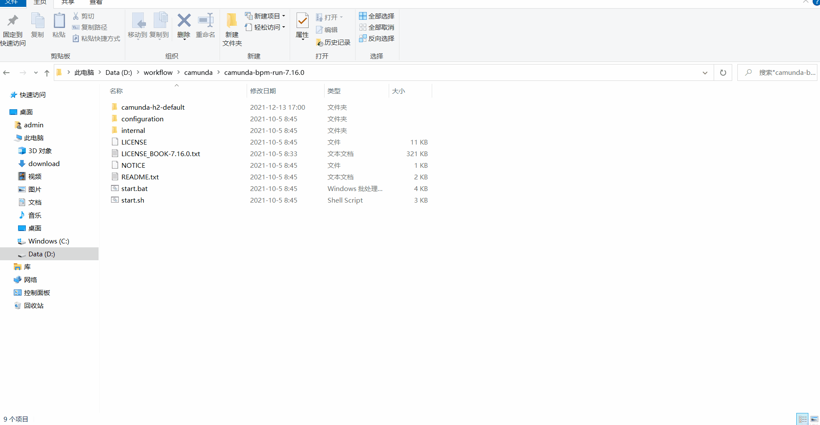Screen dimensions: 820x425
Task: Select Windows (C:) drive
Action: tap(43, 241)
